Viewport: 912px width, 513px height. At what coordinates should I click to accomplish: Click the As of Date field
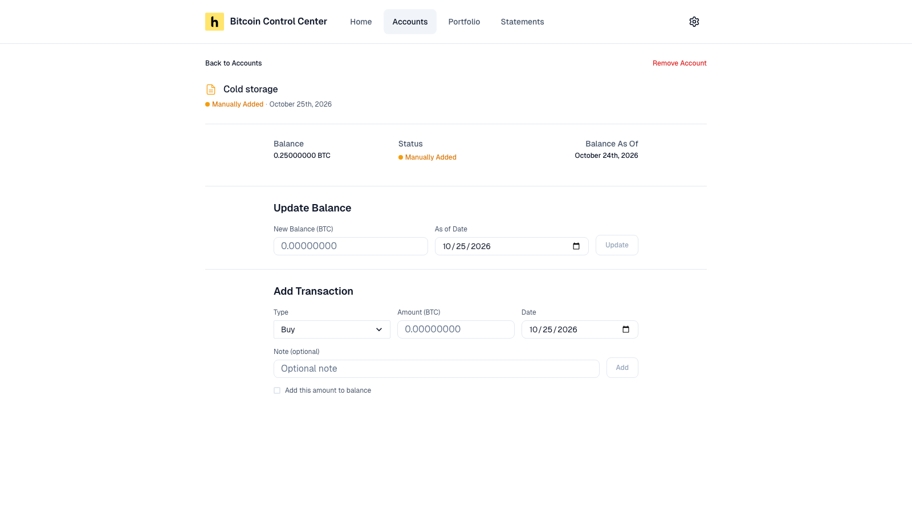click(511, 246)
